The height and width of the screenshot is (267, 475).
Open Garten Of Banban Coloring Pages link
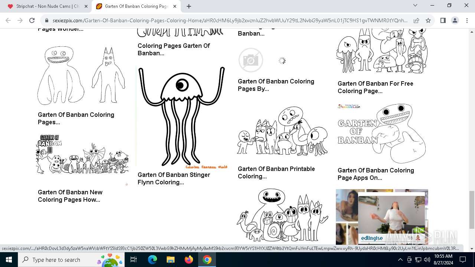tap(76, 118)
